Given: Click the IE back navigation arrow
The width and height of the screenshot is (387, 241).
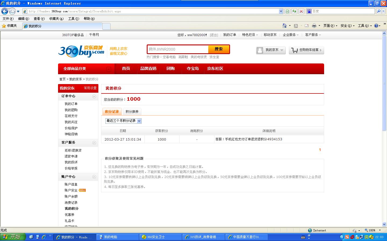Looking at the screenshot, I should [5, 11].
